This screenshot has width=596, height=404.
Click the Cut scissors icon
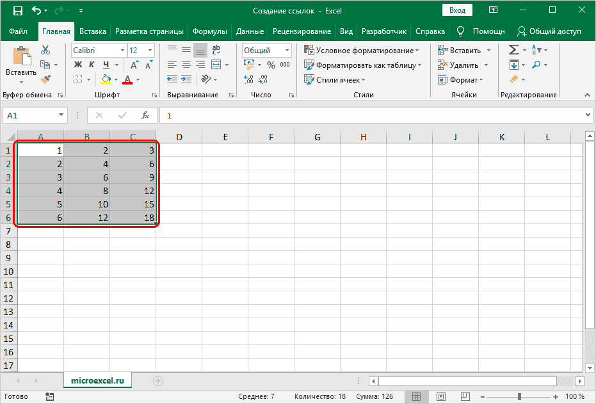pos(45,50)
